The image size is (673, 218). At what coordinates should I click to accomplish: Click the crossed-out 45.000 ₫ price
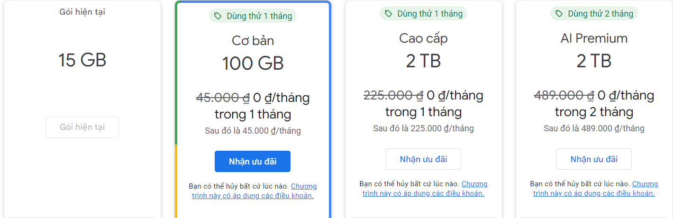pyautogui.click(x=223, y=98)
